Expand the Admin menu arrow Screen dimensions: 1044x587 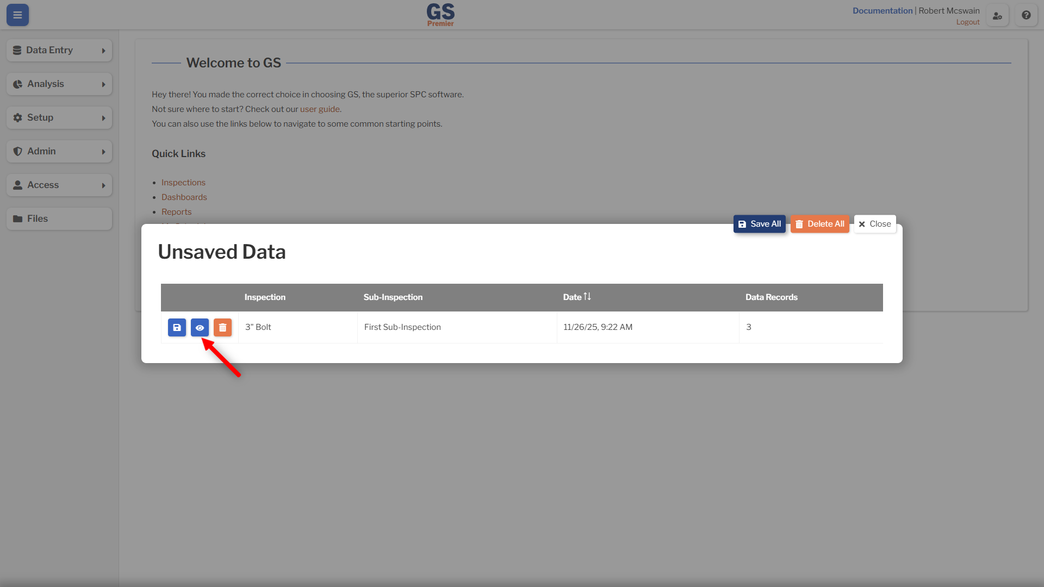(103, 152)
